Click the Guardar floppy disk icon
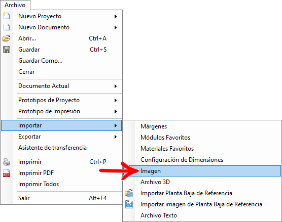 click(x=7, y=50)
